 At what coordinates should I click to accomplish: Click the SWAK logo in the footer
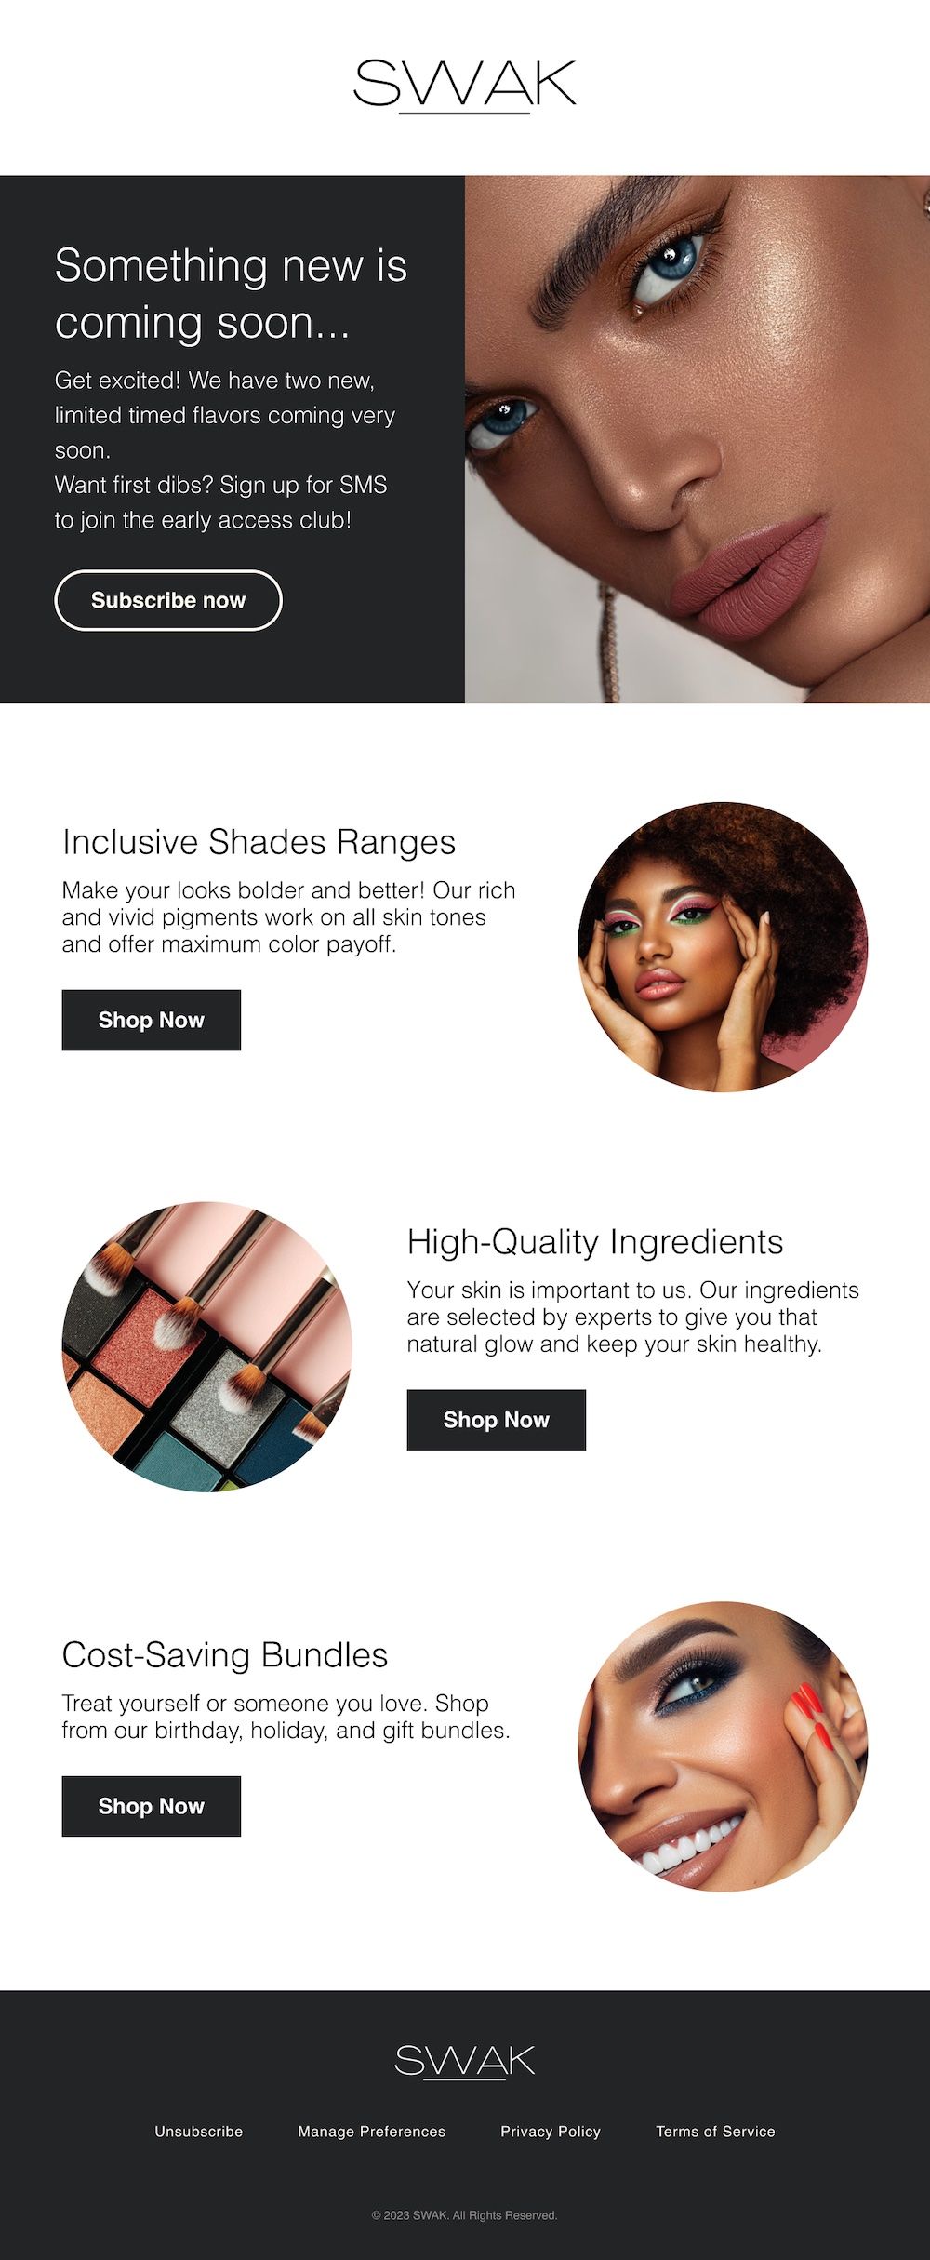465,2062
